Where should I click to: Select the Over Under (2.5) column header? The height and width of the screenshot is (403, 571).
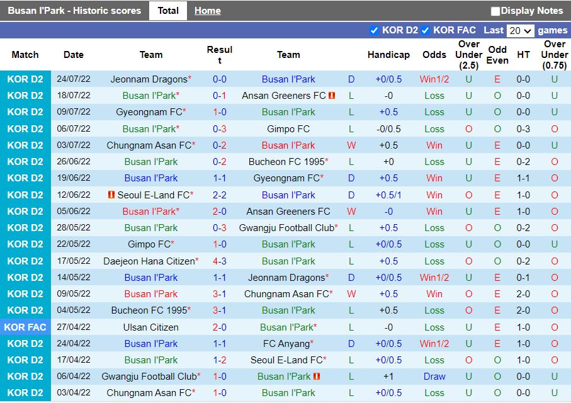tap(468, 55)
